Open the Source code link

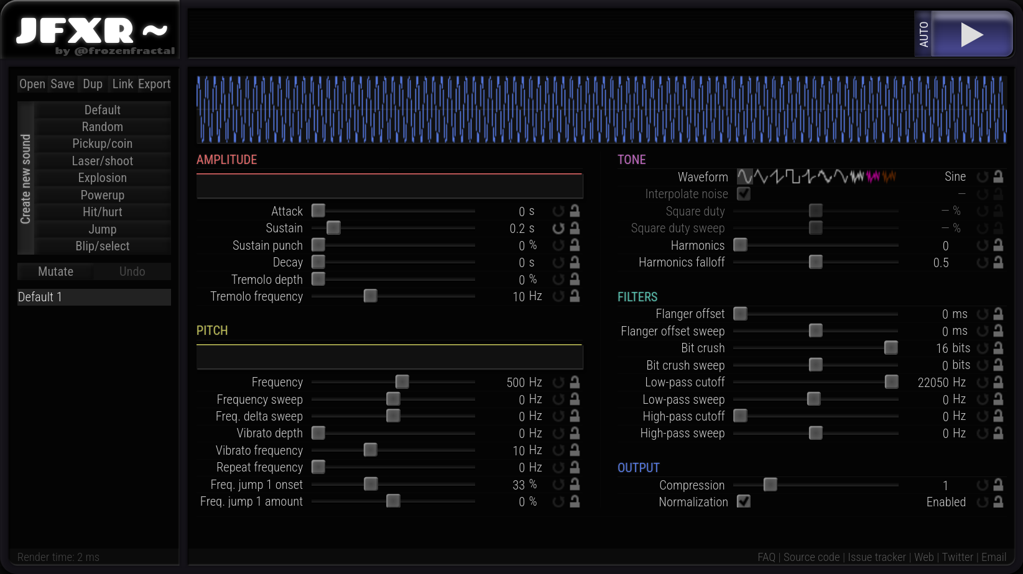[x=812, y=557]
